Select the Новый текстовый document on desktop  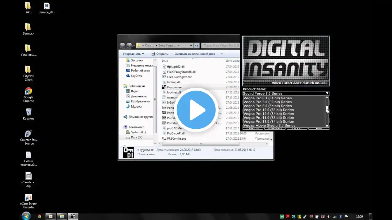(x=28, y=159)
